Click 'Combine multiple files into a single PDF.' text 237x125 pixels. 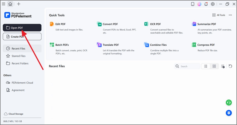pyautogui.click(x=164, y=52)
